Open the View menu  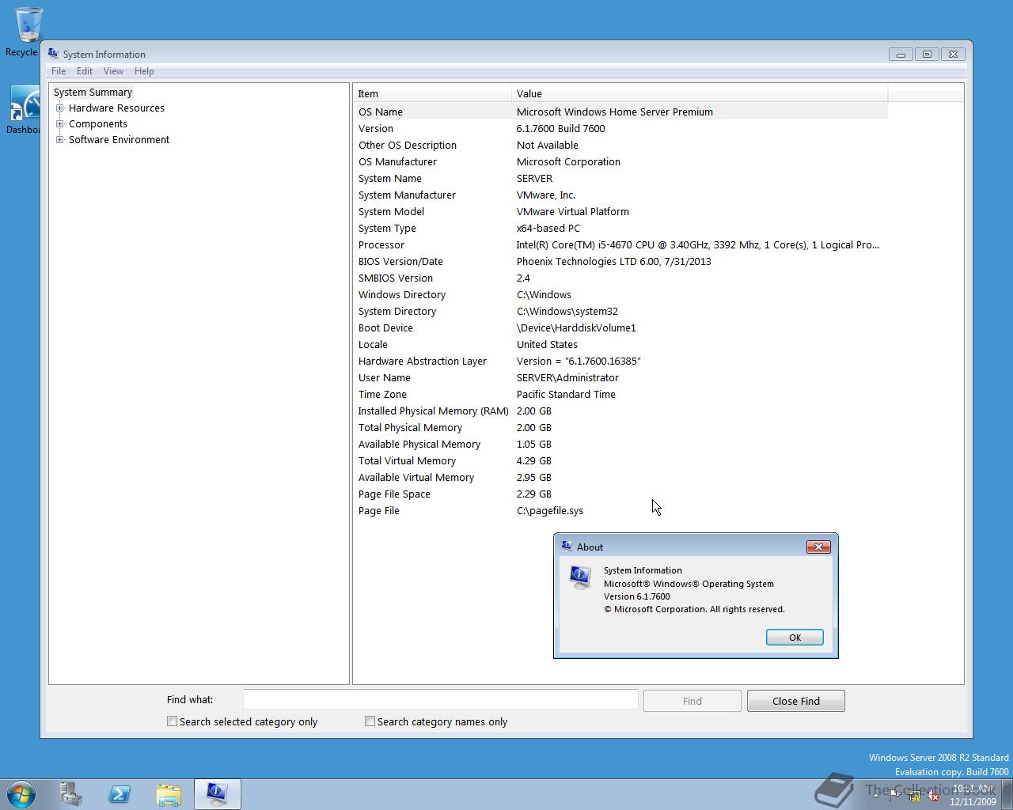coord(113,71)
